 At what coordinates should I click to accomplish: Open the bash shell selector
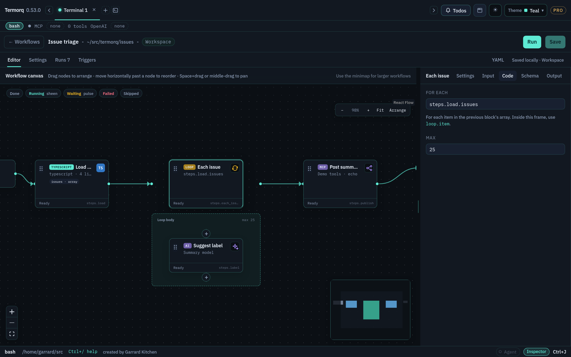14,26
